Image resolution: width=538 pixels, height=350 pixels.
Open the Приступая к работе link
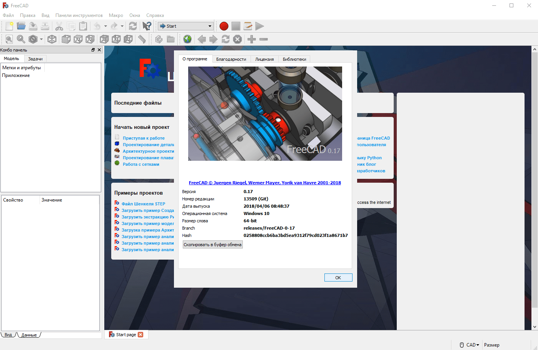click(x=144, y=138)
